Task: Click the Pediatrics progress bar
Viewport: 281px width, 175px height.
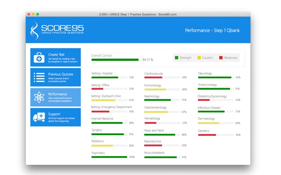Action: [x=109, y=146]
